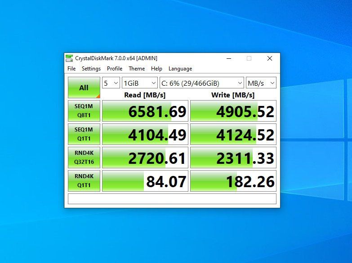Viewport: 352px width, 263px height.
Task: Click the 4104.49 read result
Action: tap(145, 134)
